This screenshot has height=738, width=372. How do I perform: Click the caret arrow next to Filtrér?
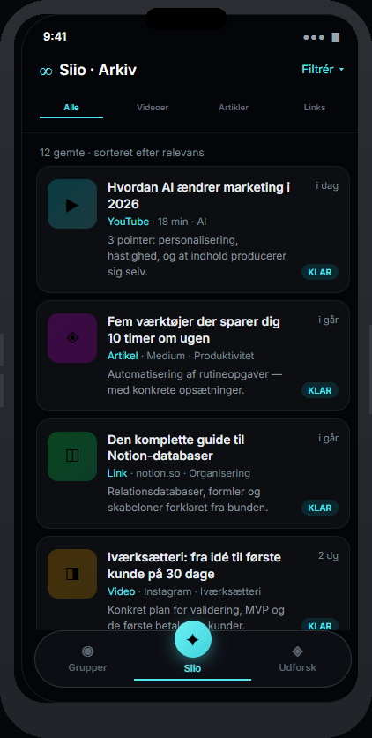pyautogui.click(x=341, y=70)
